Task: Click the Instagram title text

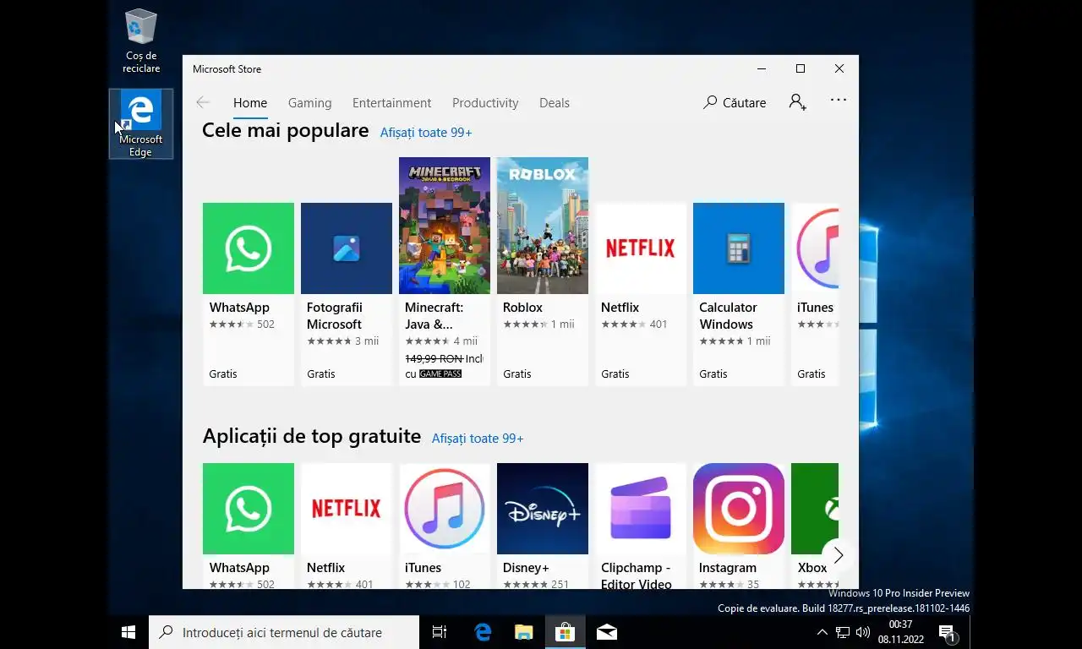Action: 727,568
